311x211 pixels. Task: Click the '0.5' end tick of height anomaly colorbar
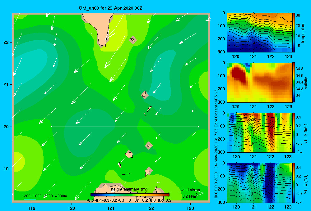pos(168,200)
